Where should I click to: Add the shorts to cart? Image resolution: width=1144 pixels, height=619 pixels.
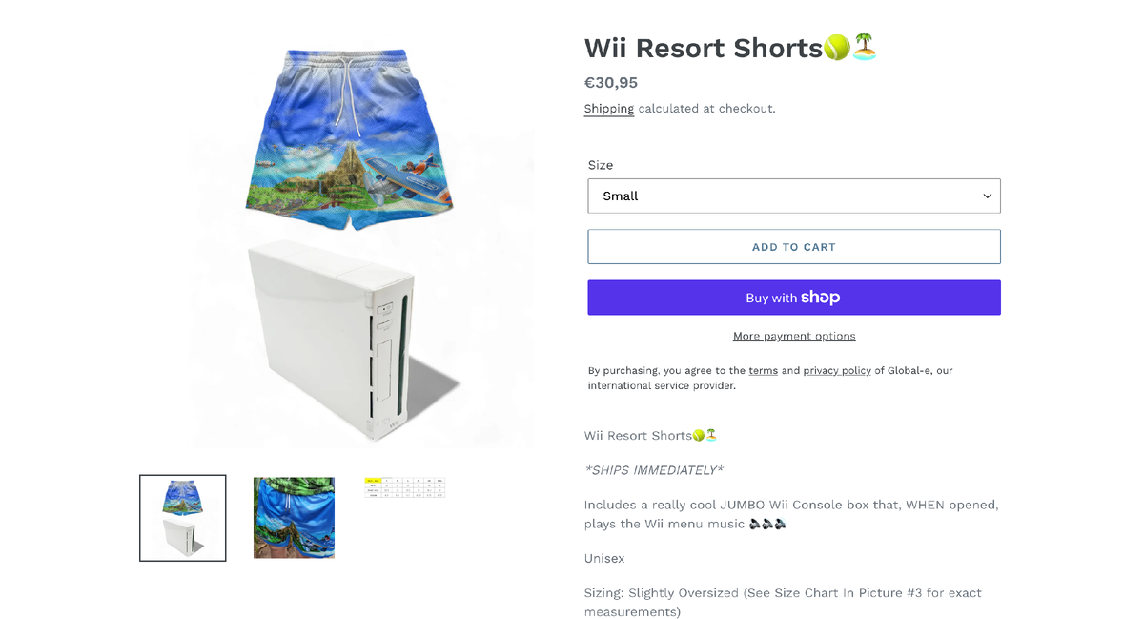click(794, 247)
